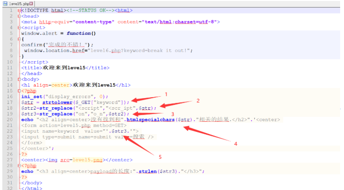This screenshot has width=344, height=190.
Task: Click 欢迎来到level5 inside the title tag
Action: pos(64,68)
